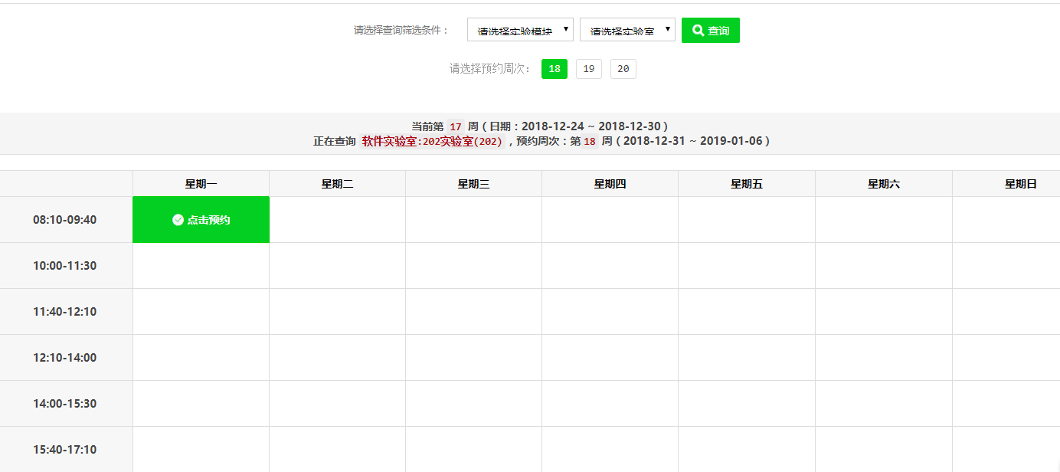1060x472 pixels.
Task: Click the 08:10-09:40 time row label
Action: (65, 220)
